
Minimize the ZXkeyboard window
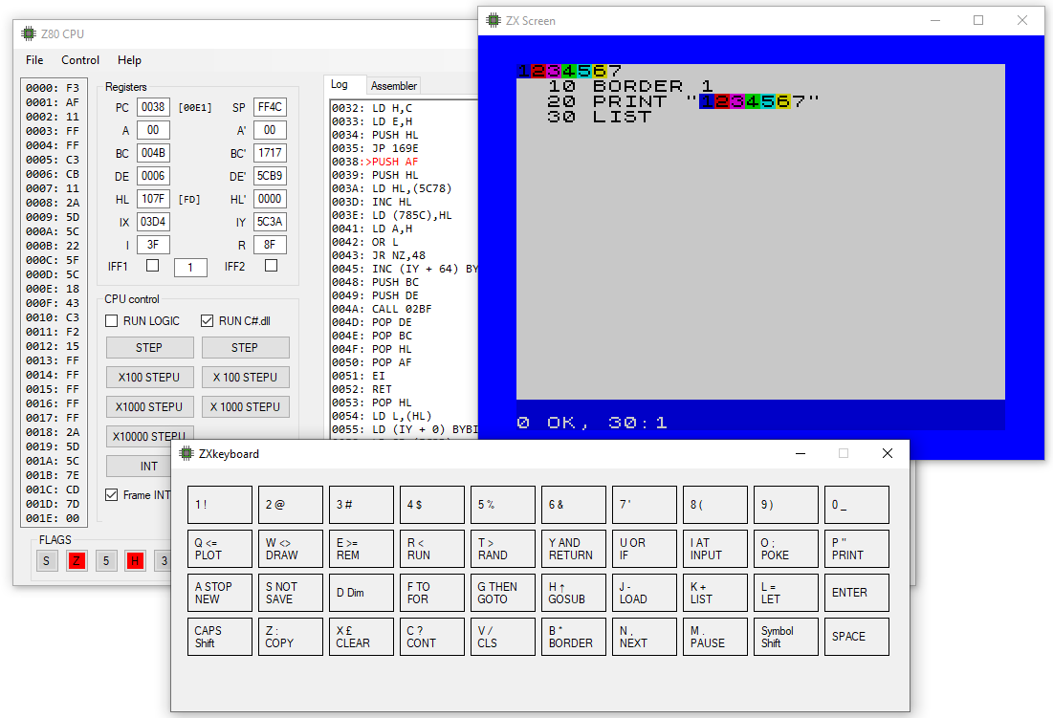801,453
